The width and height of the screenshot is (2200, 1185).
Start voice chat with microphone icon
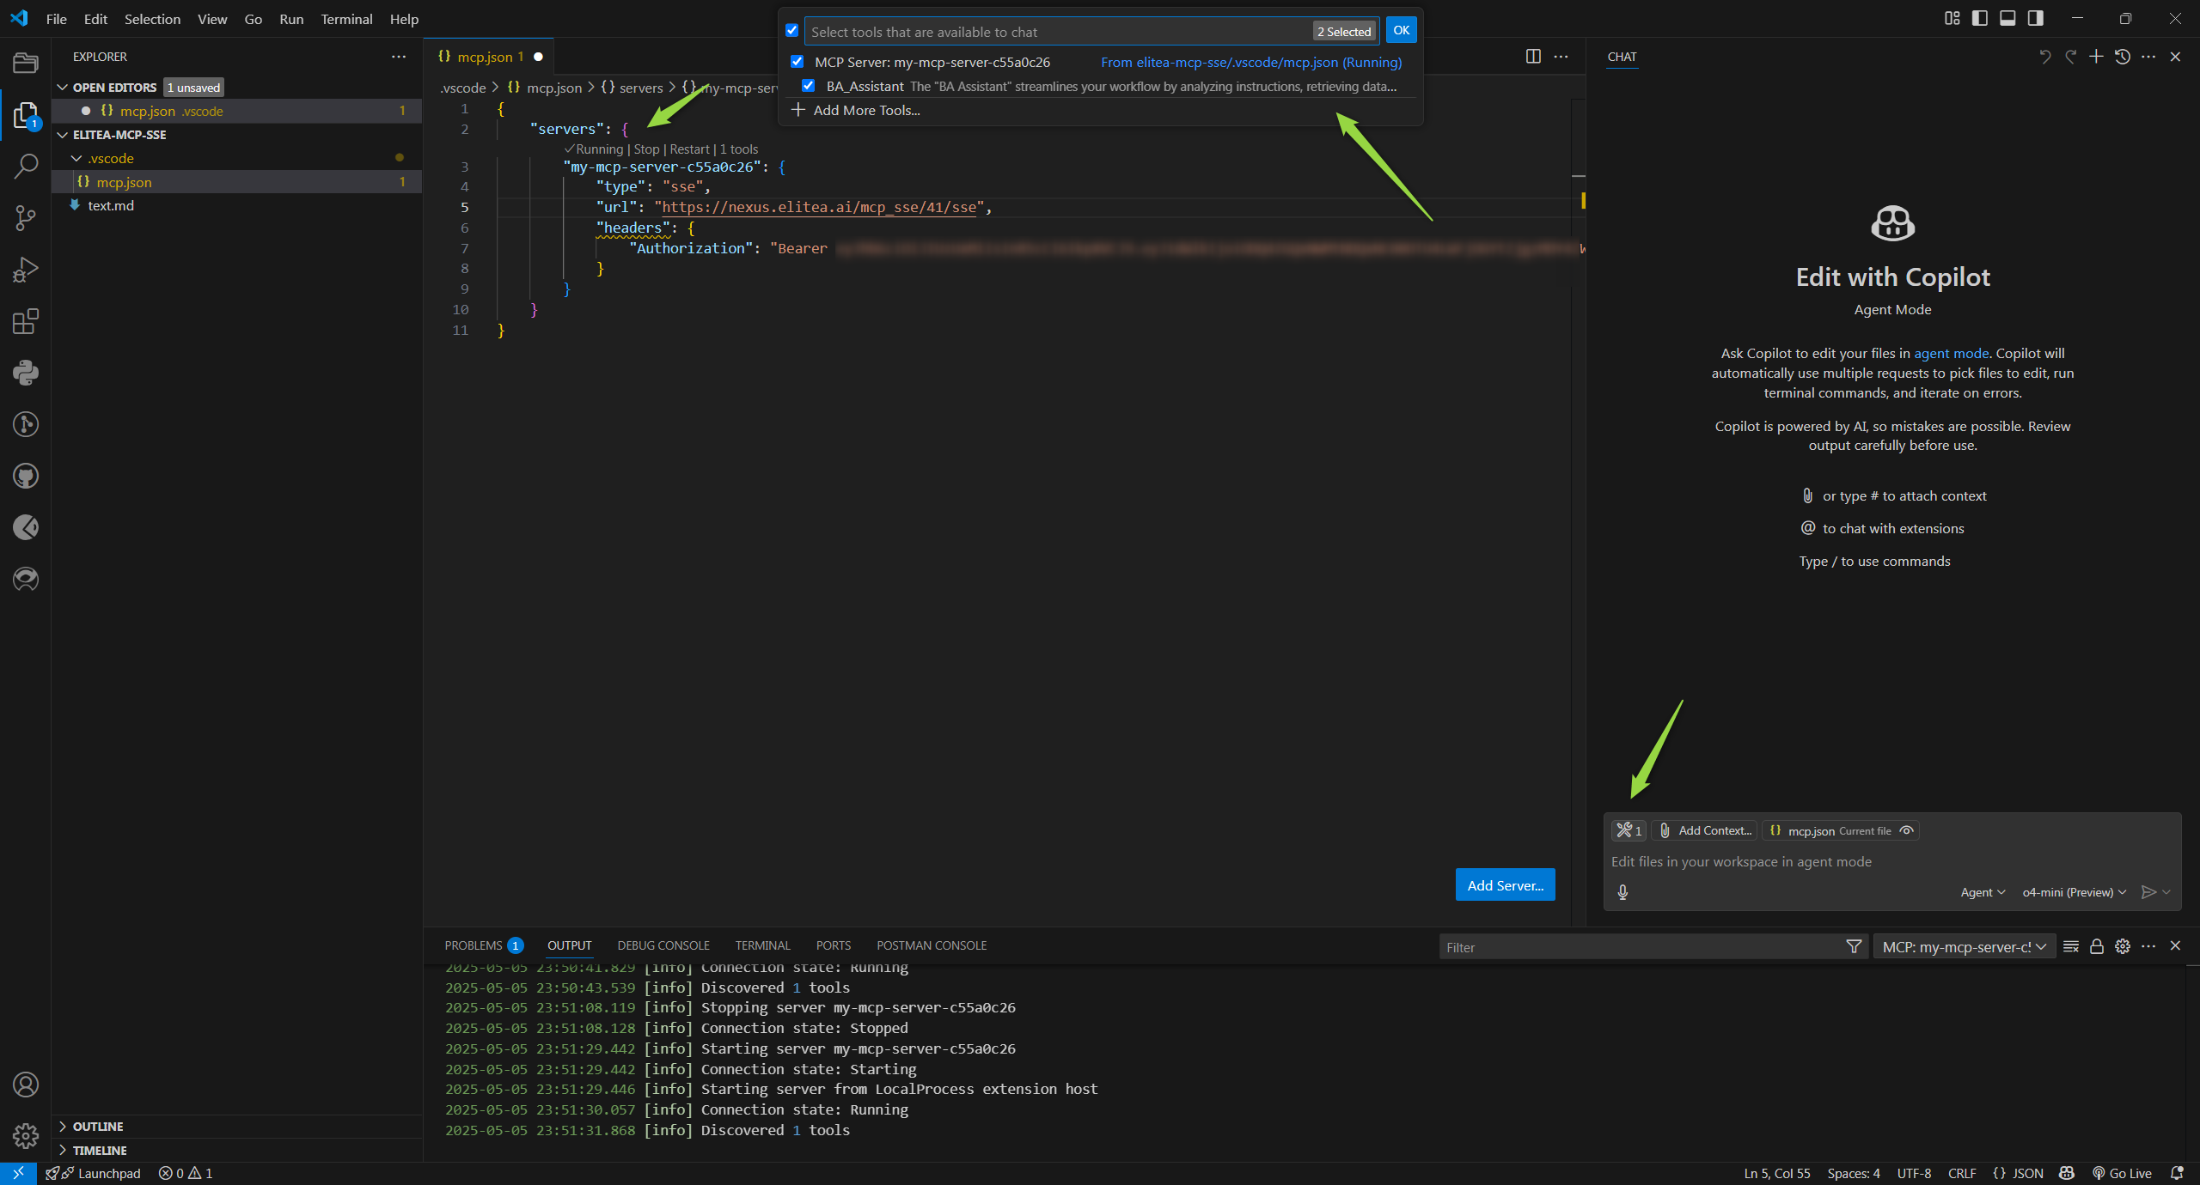pos(1622,892)
